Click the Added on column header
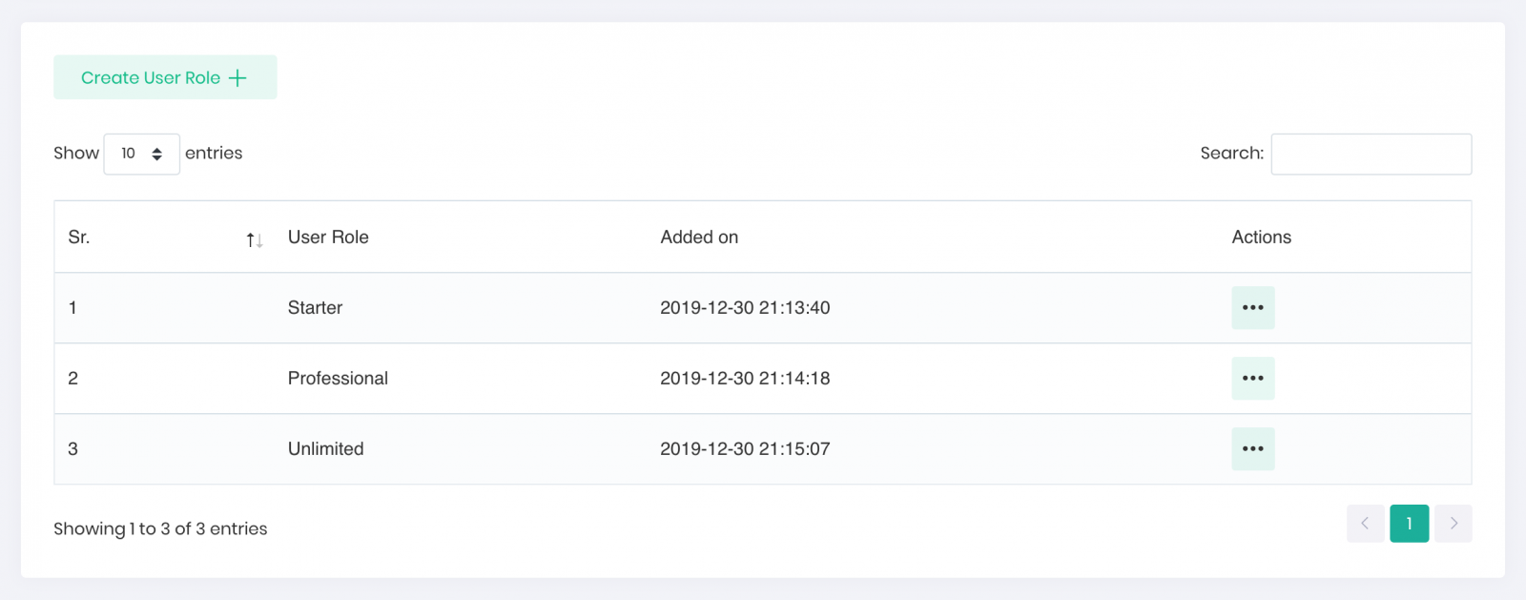Image resolution: width=1526 pixels, height=600 pixels. [699, 238]
